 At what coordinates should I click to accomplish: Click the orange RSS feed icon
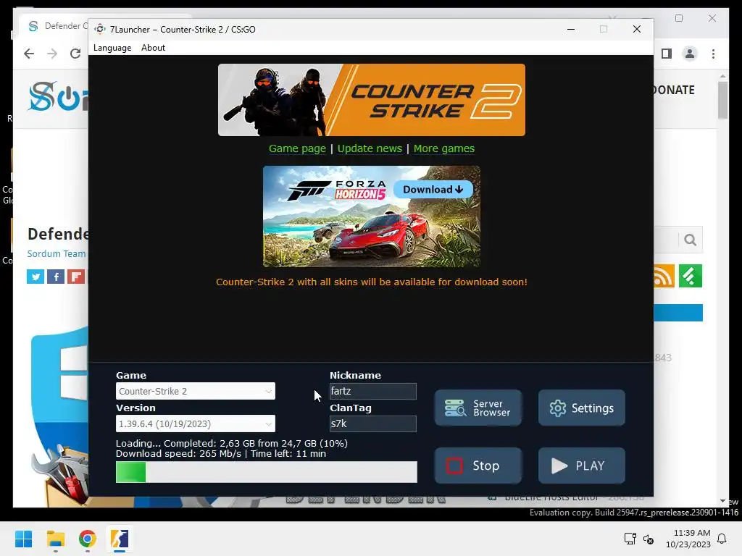click(x=664, y=276)
